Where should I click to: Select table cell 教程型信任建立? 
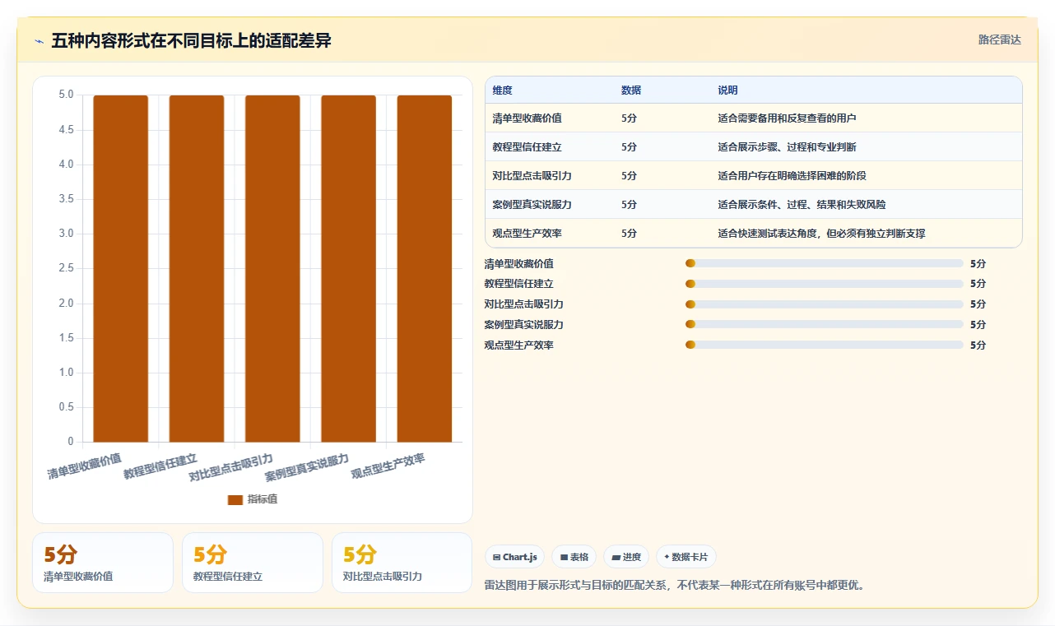pos(527,147)
